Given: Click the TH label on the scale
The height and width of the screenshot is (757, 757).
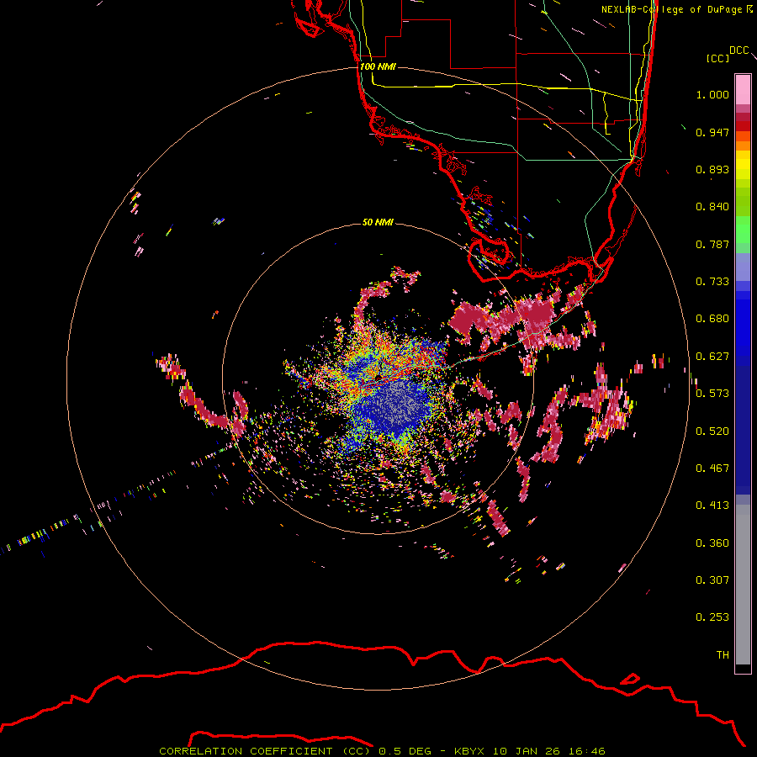Looking at the screenshot, I should click(723, 655).
